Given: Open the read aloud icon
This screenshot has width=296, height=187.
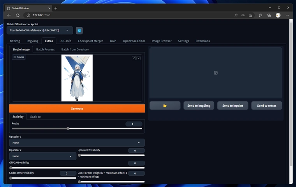Looking at the screenshot, I should click(x=236, y=15).
